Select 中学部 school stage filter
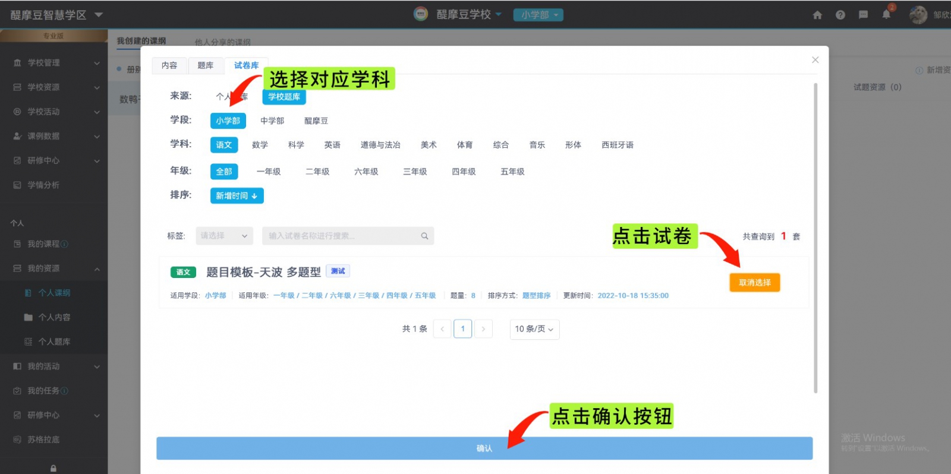 [272, 121]
